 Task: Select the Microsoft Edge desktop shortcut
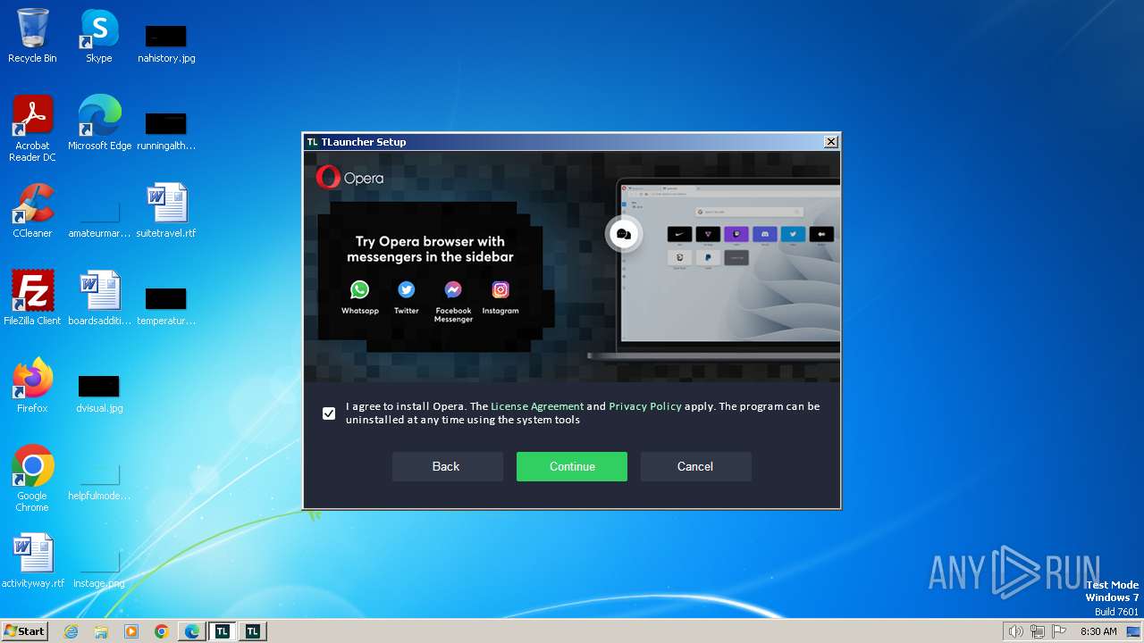coord(99,122)
